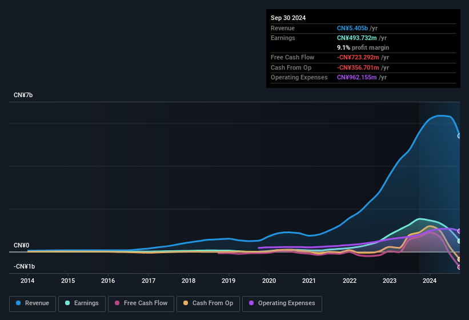Screen dimensions: 469x320
Task: Click the Free Cash Flow label in tooltip
Action: click(x=292, y=57)
